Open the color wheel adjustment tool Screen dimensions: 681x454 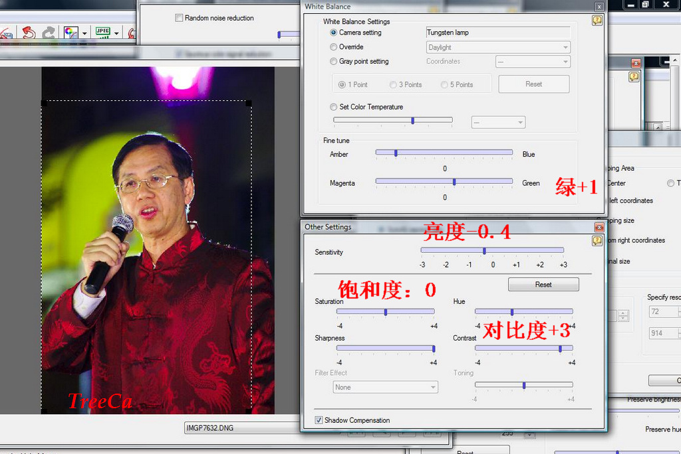70,33
